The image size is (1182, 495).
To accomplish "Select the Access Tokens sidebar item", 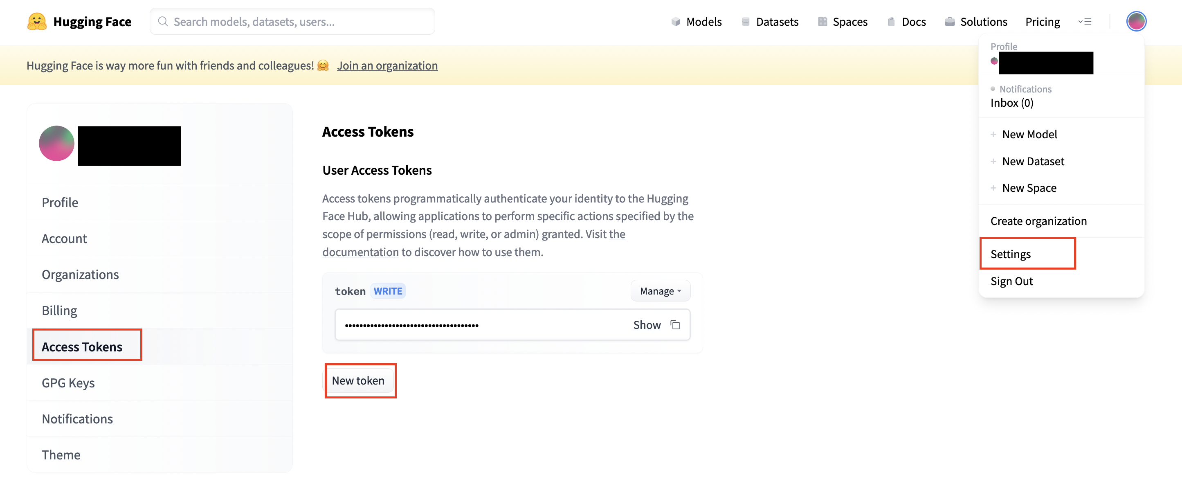I will [x=81, y=346].
